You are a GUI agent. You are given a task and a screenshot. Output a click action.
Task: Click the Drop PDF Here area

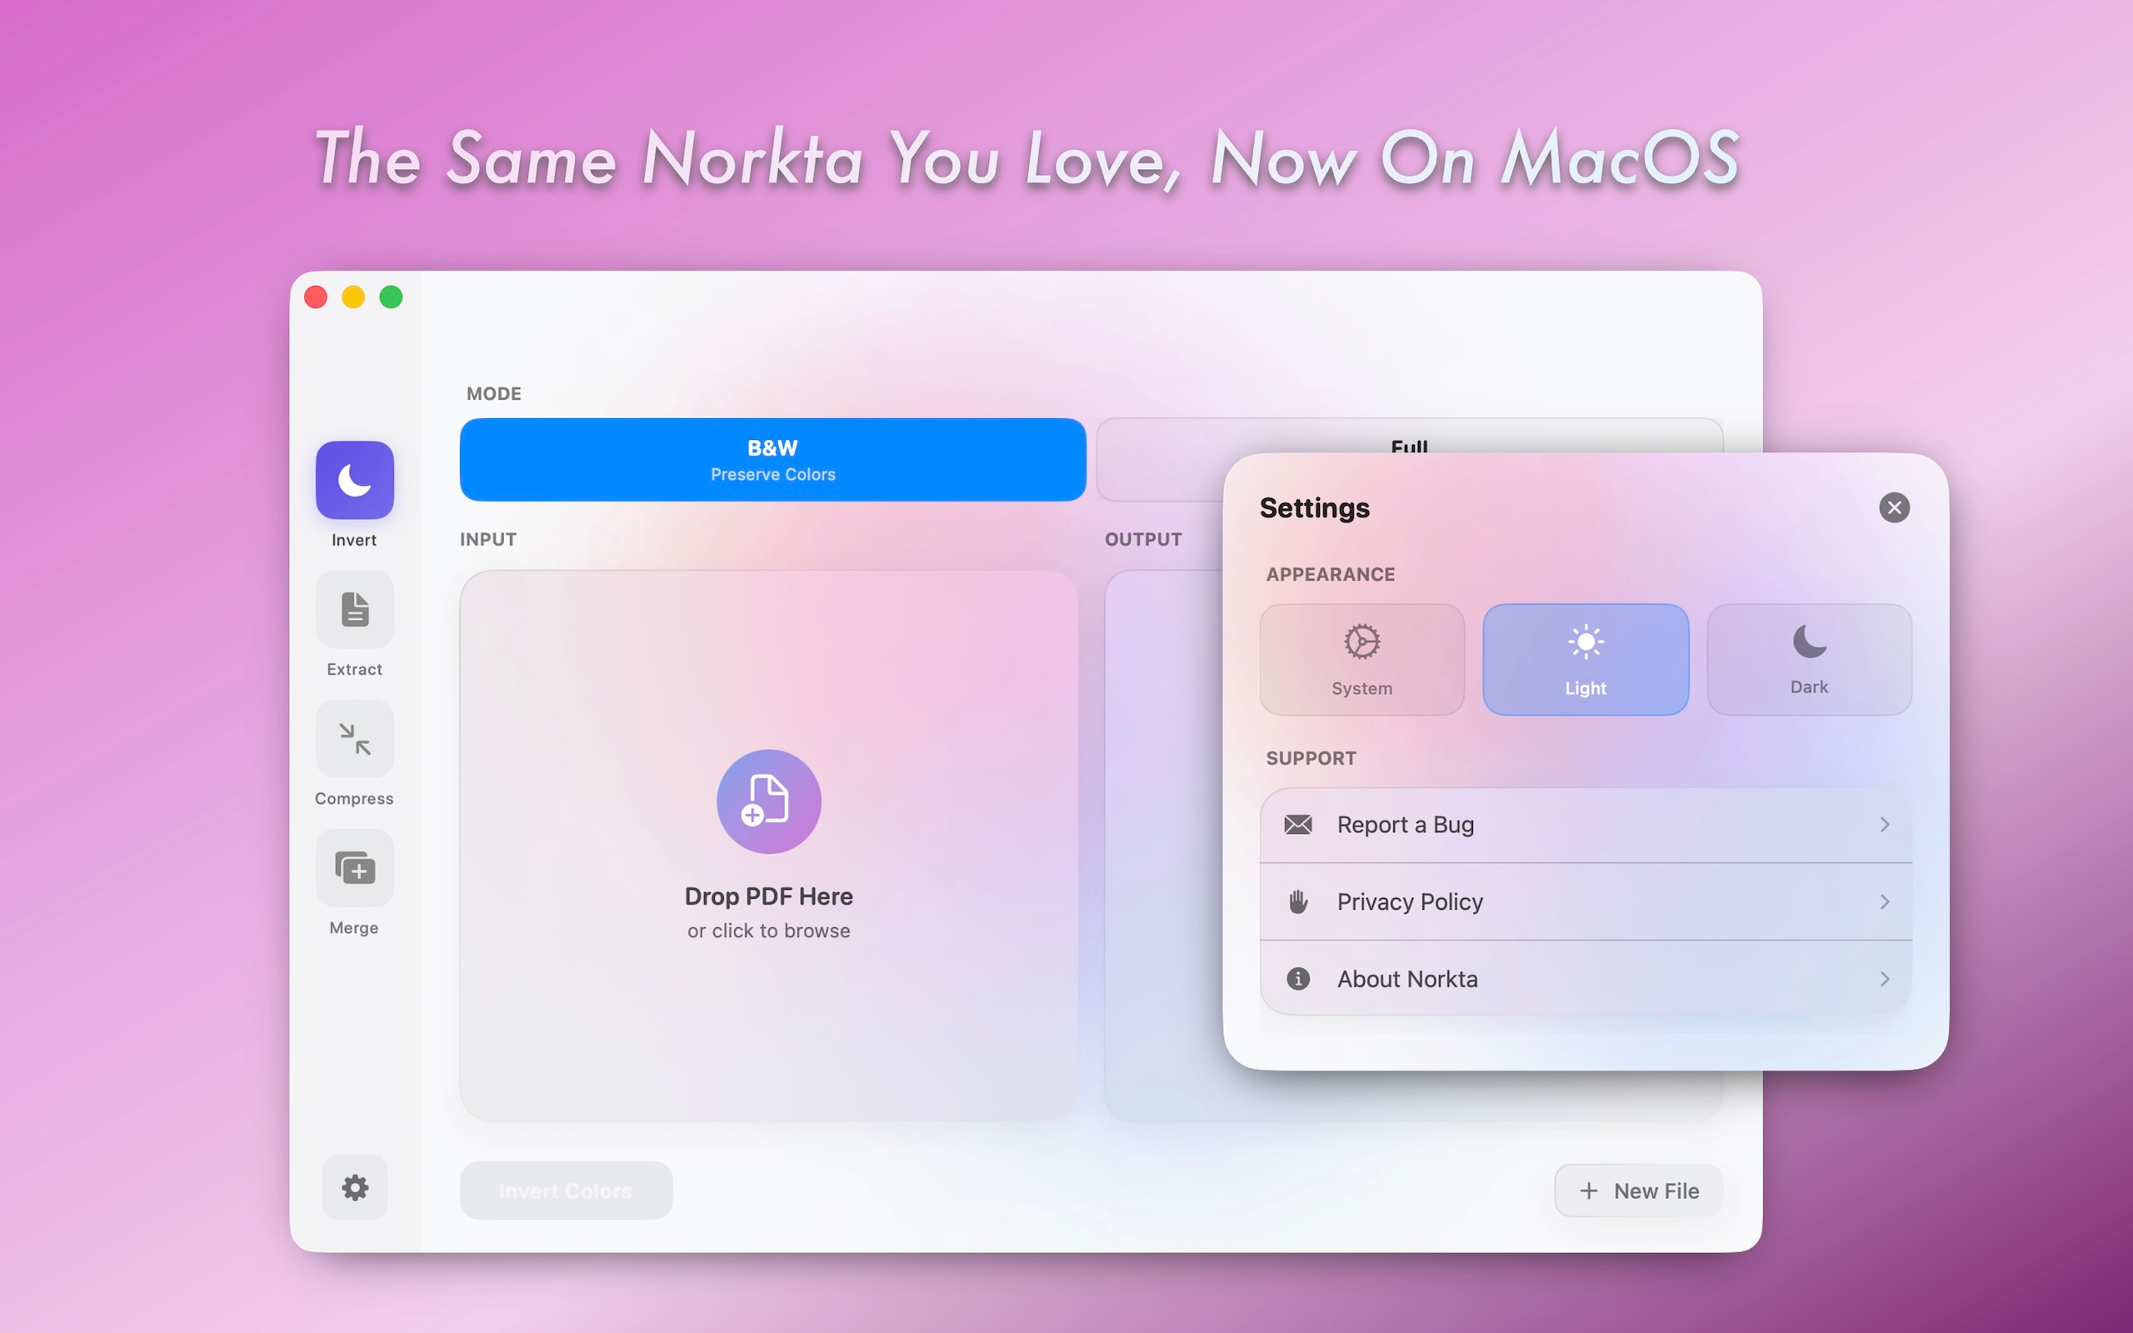[768, 846]
